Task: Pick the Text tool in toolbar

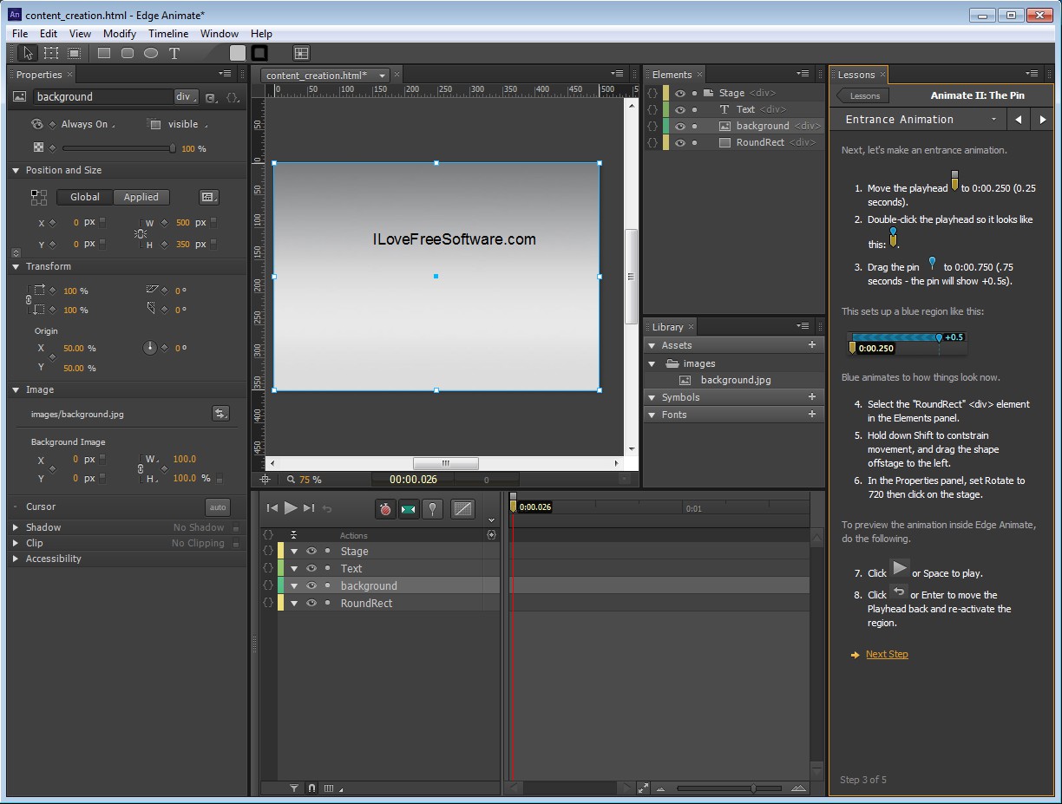Action: coord(174,53)
